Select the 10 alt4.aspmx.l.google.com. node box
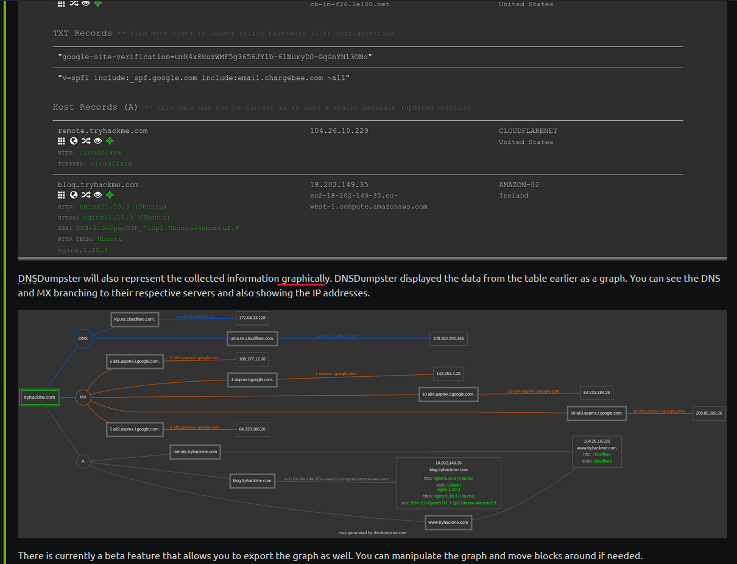Screen dimensions: 737x564 pyautogui.click(x=448, y=394)
